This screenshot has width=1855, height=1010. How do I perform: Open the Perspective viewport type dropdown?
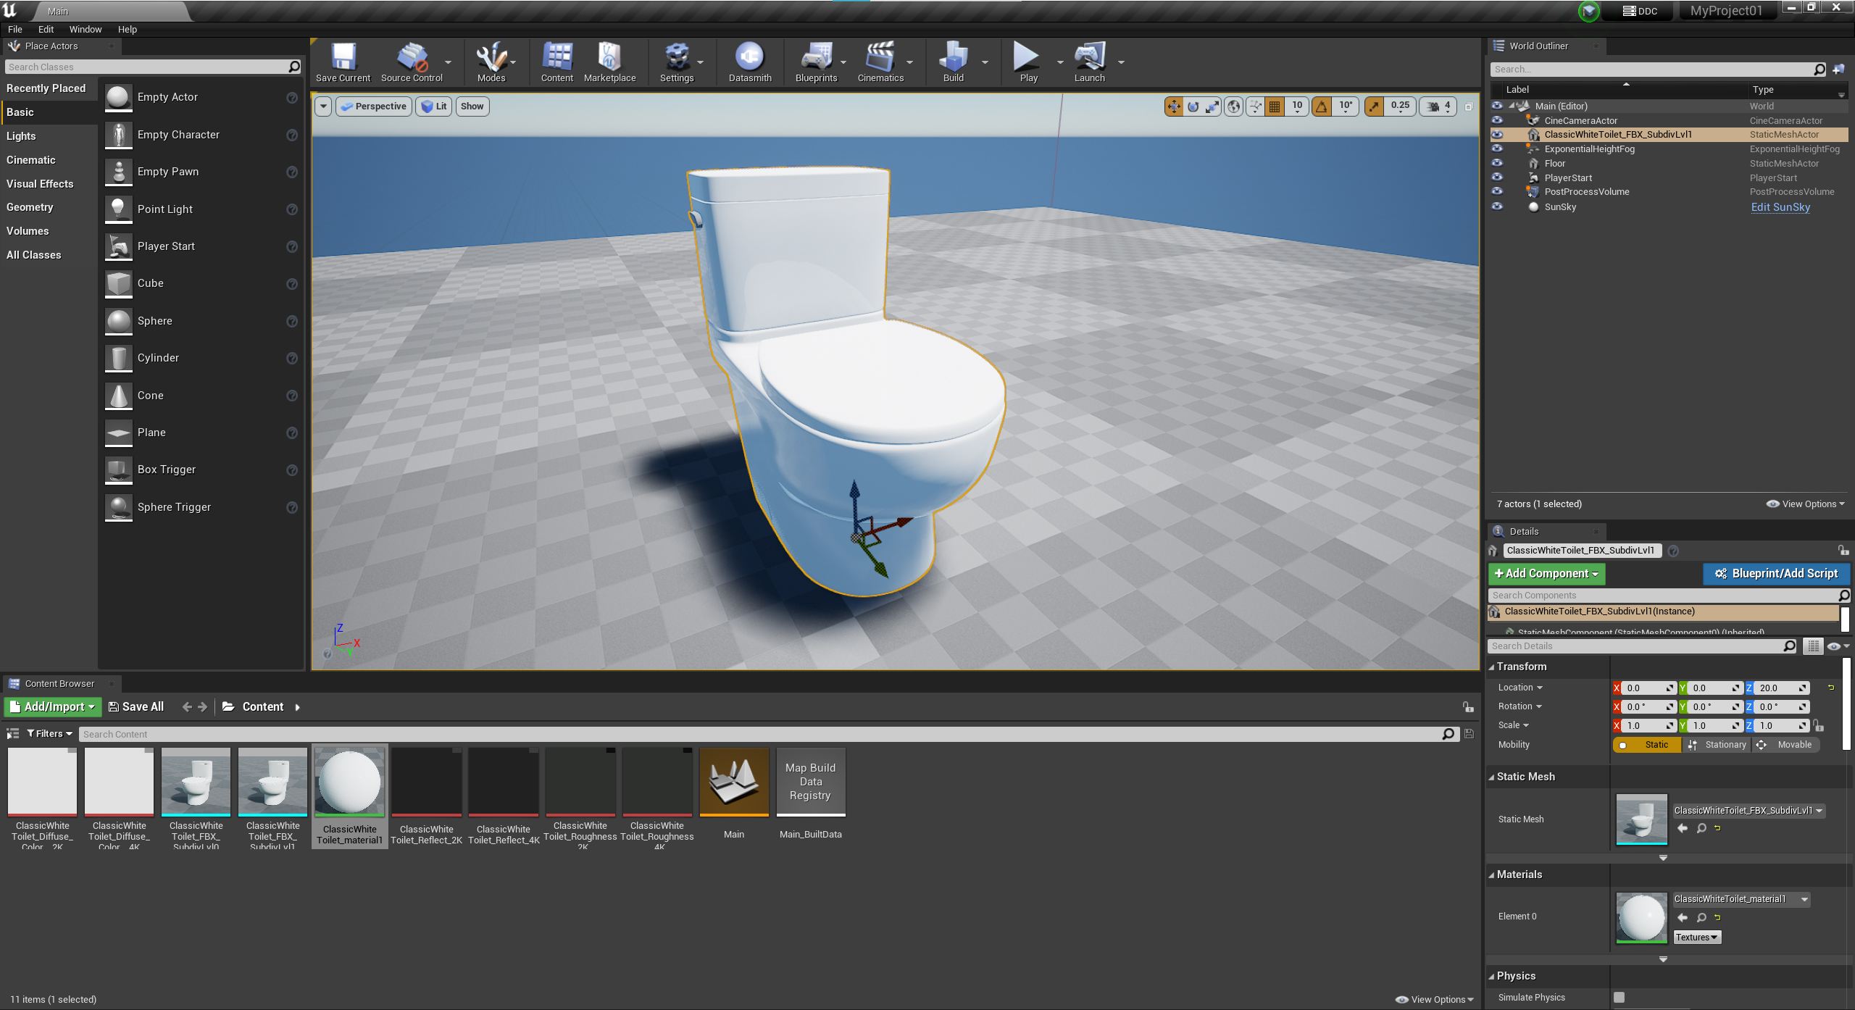374,107
